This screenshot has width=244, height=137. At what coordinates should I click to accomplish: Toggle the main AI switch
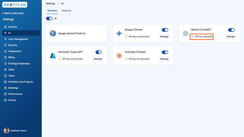coord(49,18)
